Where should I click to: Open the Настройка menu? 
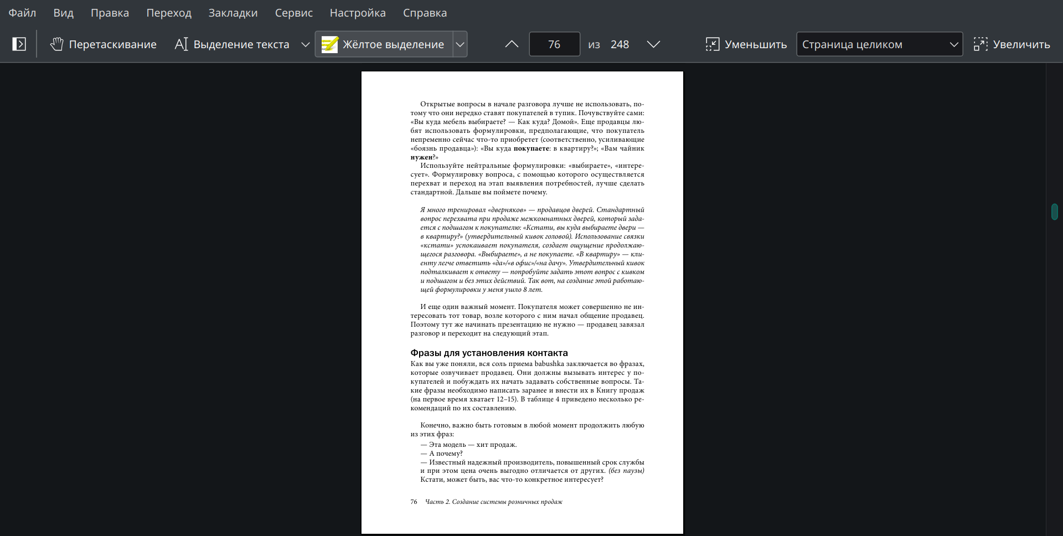(358, 13)
